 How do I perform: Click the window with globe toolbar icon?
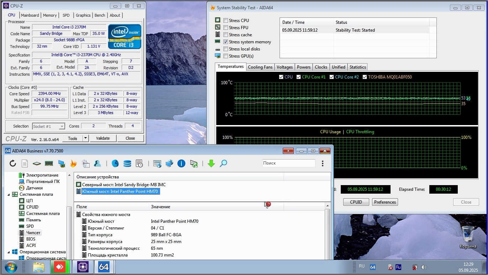coord(157,163)
